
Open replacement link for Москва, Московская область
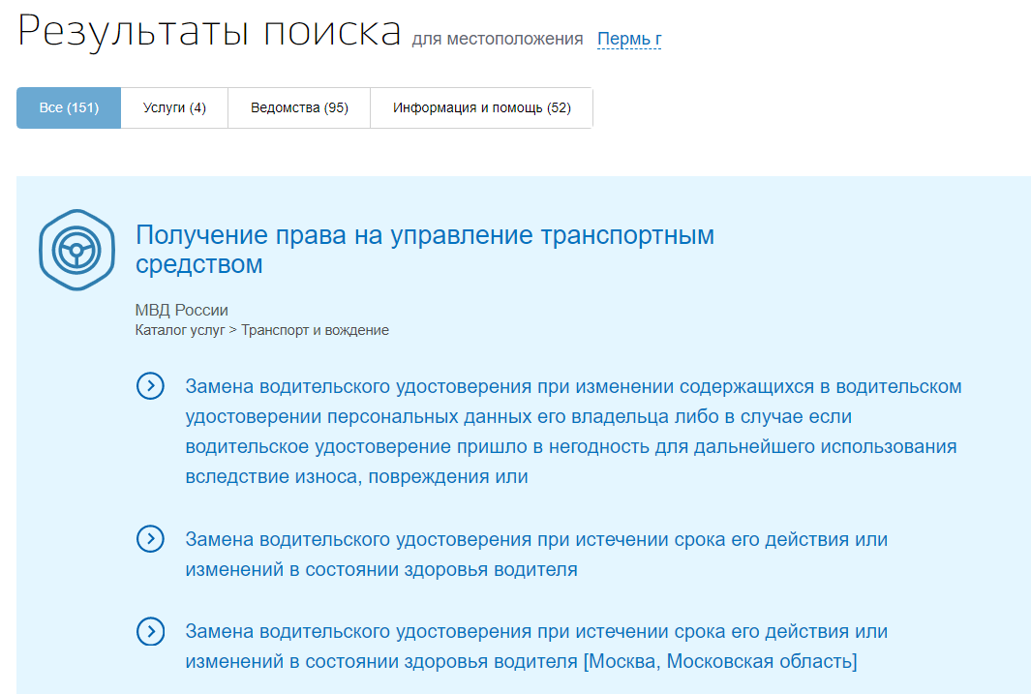click(x=536, y=646)
